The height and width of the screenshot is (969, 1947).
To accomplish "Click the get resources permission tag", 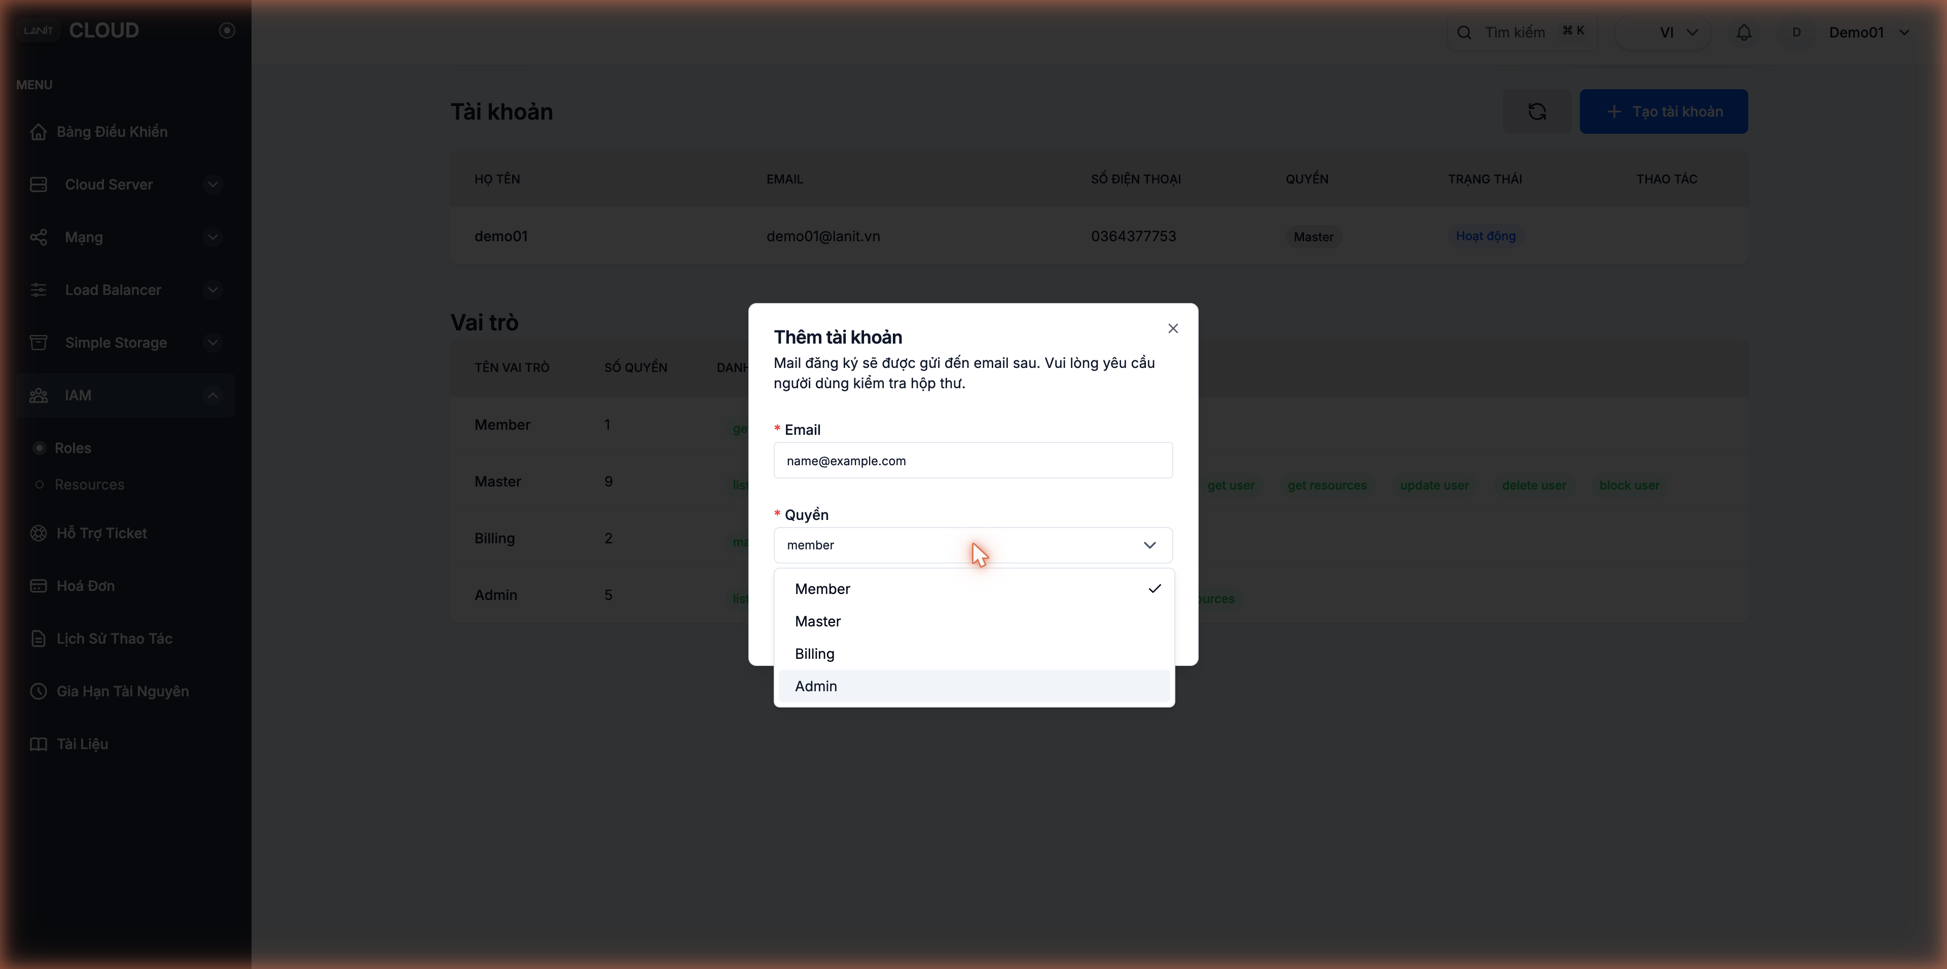I will tap(1326, 485).
